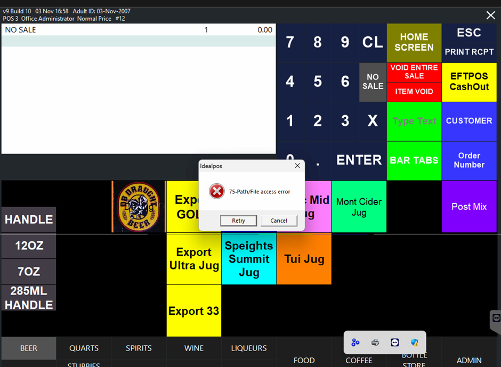
Task: Close the Idealpos error dialog
Action: click(297, 166)
